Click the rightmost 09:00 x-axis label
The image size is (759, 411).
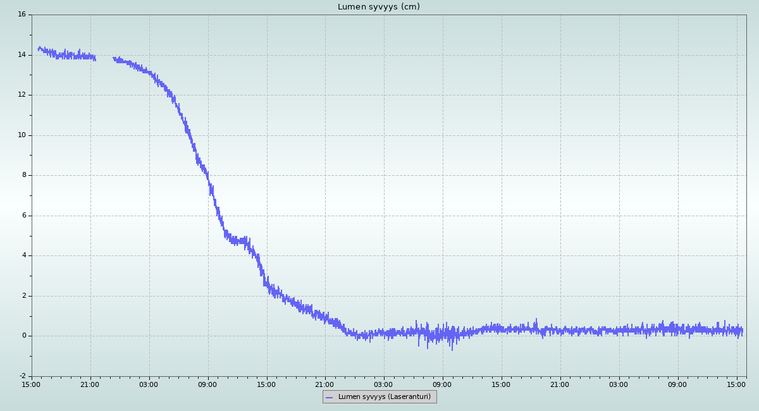pyautogui.click(x=678, y=384)
